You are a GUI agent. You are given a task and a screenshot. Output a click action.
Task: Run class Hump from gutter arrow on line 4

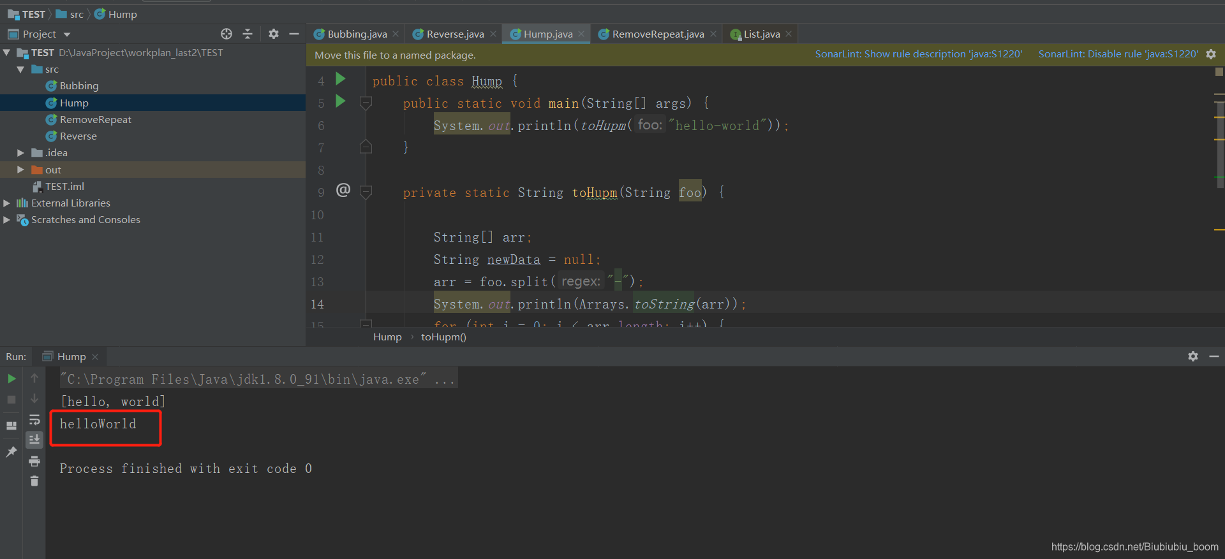pyautogui.click(x=341, y=79)
